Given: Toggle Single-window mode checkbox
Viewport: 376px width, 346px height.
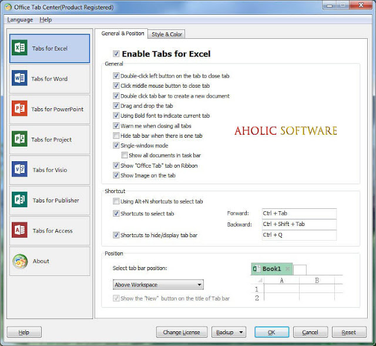Looking at the screenshot, I should coord(116,145).
